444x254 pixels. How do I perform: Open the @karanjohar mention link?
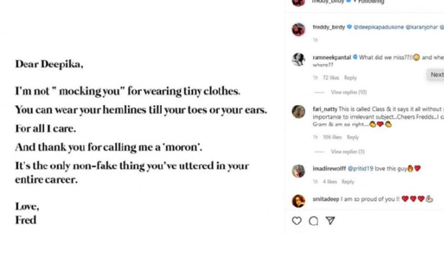click(x=421, y=27)
